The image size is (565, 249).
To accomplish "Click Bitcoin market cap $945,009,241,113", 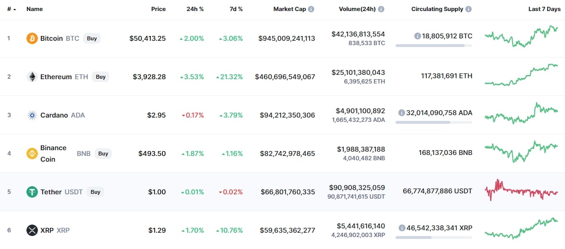I will 287,38.
